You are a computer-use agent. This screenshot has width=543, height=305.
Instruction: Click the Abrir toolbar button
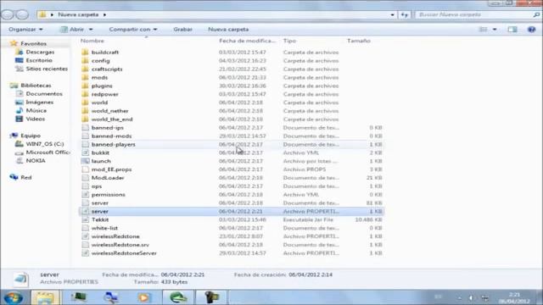[72, 30]
